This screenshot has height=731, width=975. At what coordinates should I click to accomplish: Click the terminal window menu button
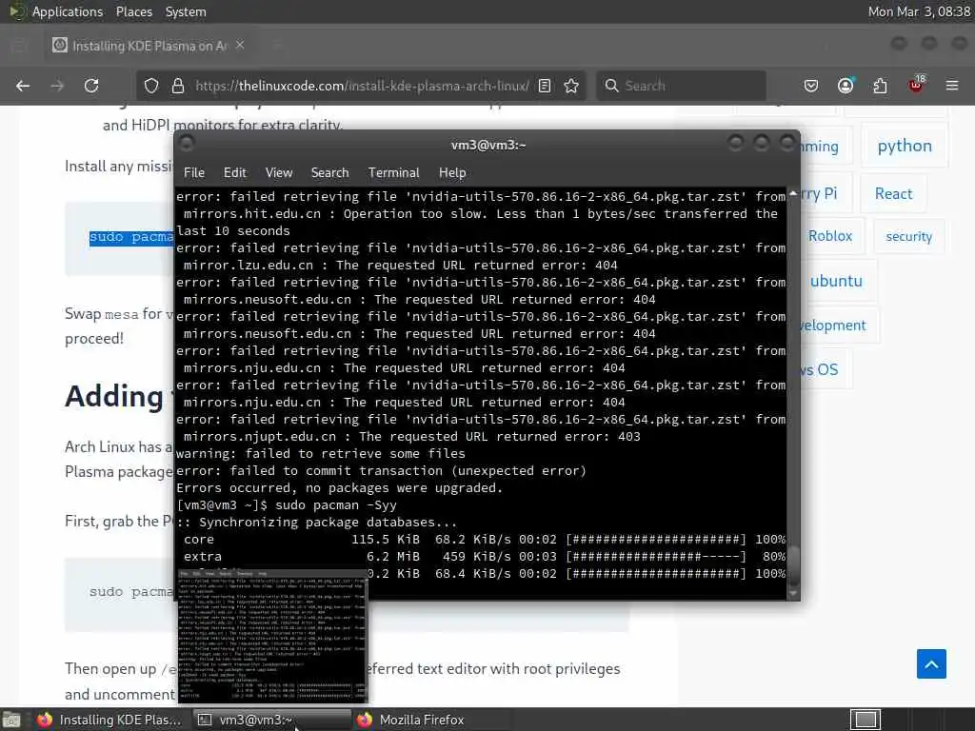click(x=186, y=144)
